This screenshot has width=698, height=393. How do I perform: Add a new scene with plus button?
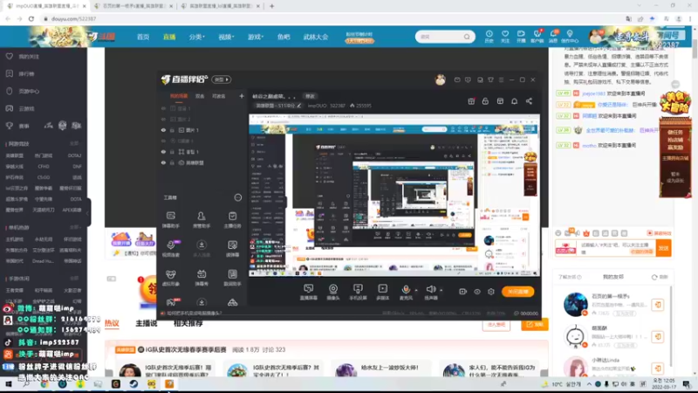point(242,96)
